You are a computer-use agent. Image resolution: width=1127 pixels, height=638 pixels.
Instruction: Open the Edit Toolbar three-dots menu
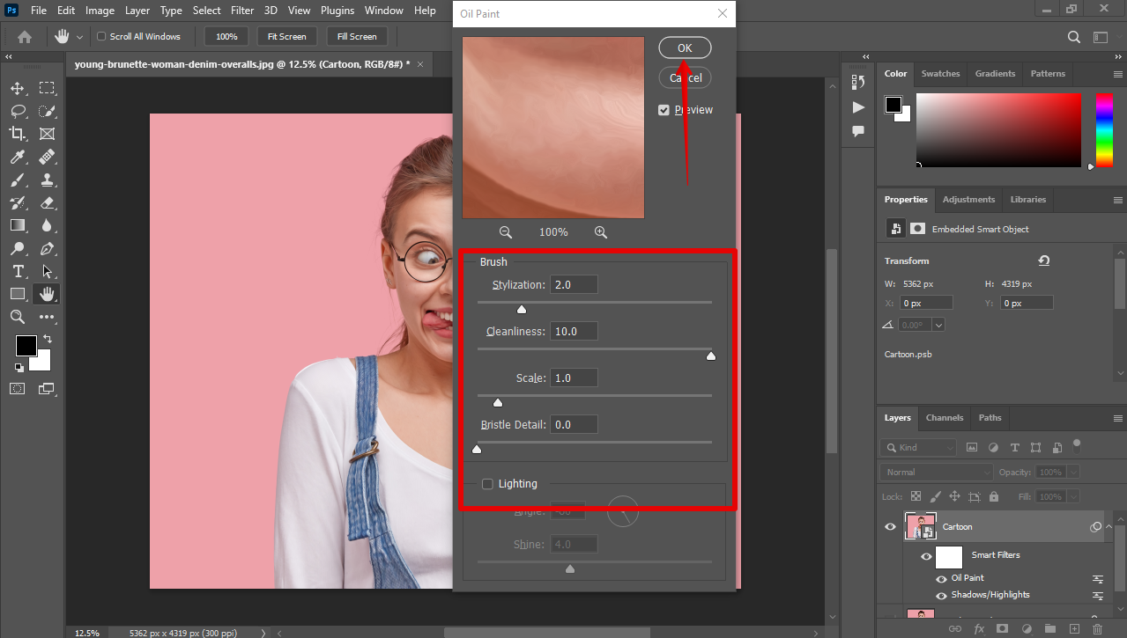click(x=47, y=317)
